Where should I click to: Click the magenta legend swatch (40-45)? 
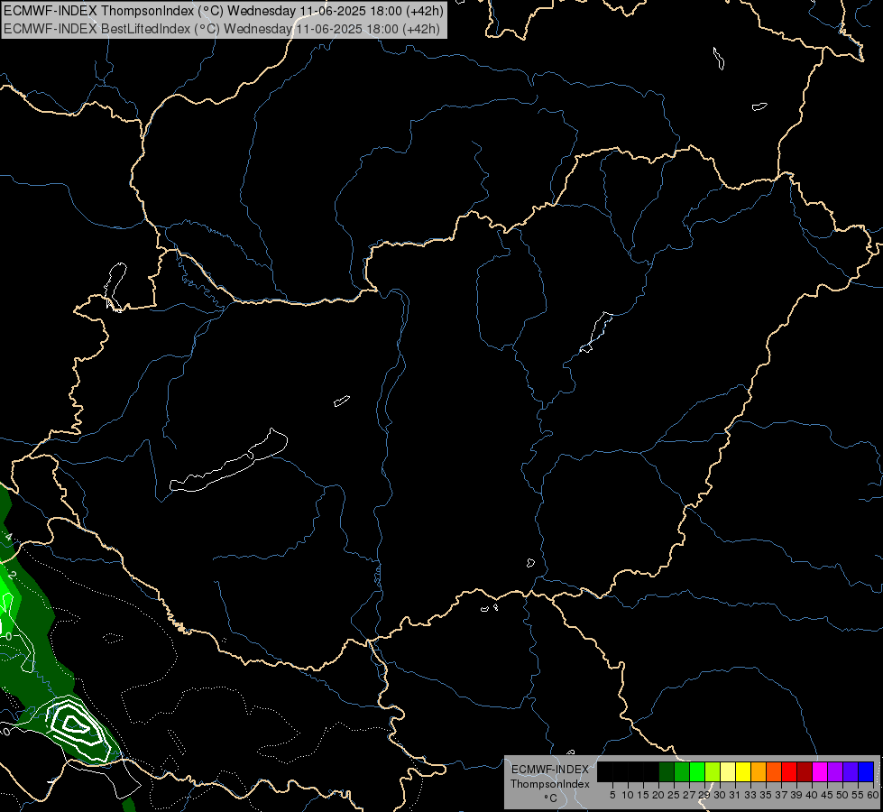click(x=819, y=771)
